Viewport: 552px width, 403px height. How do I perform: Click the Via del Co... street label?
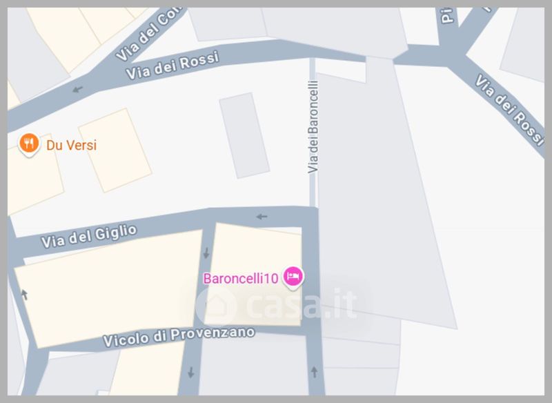point(149,35)
